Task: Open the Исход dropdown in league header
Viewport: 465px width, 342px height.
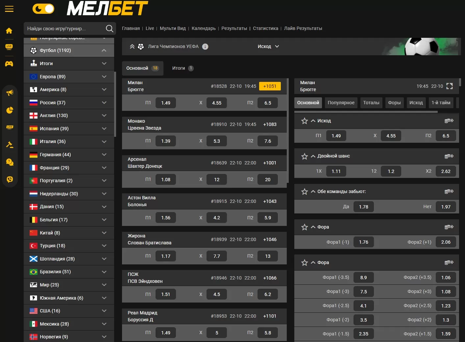Action: pos(268,47)
